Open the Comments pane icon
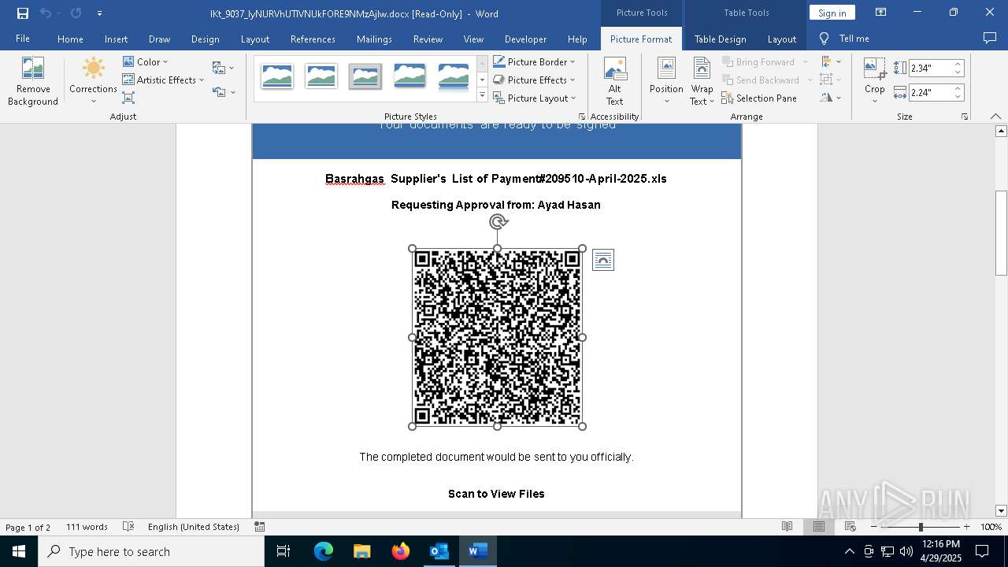Image resolution: width=1008 pixels, height=567 pixels. (x=990, y=38)
